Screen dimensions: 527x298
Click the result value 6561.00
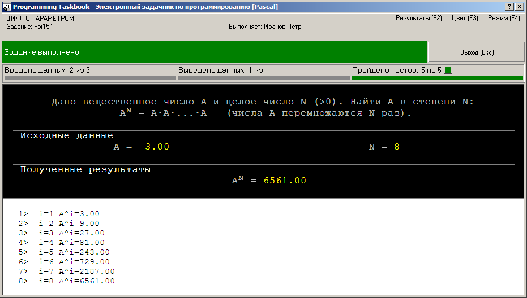285,181
